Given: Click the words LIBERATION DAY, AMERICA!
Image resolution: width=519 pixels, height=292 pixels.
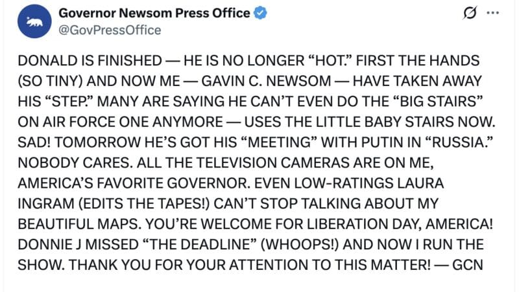Looking at the screenshot, I should point(400,224).
